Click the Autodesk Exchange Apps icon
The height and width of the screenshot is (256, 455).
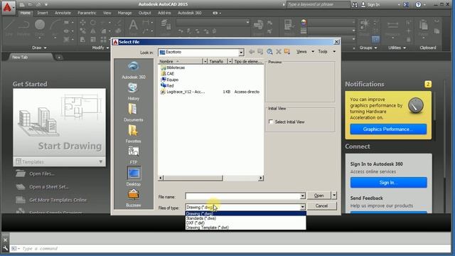point(406,5)
